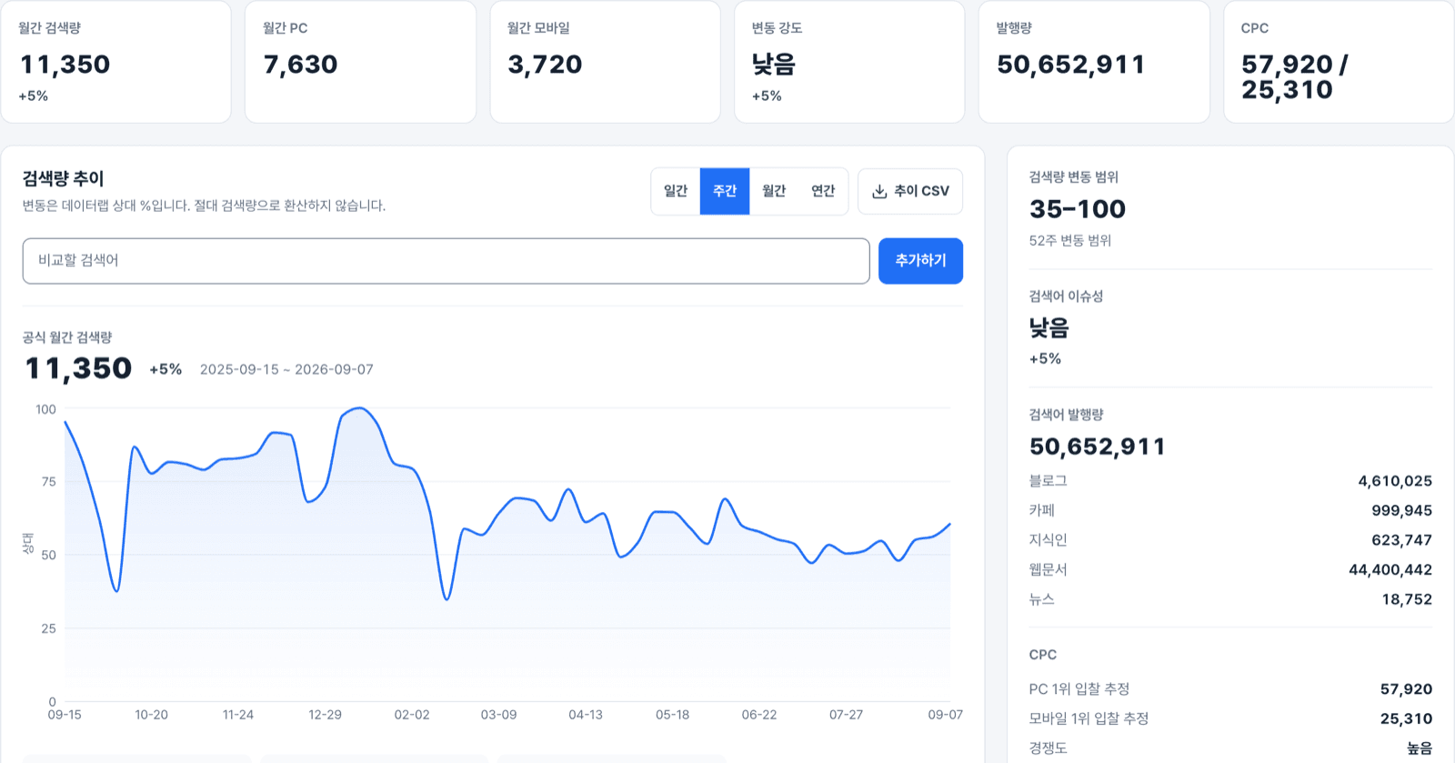Switch trend view to 일간
The image size is (1455, 763).
(676, 191)
